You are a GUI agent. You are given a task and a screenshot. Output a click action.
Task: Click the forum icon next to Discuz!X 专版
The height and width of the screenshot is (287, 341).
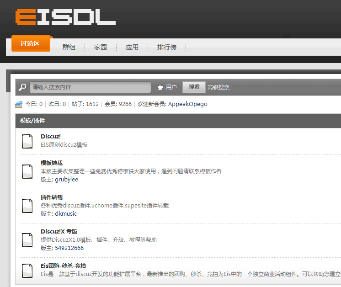27,240
